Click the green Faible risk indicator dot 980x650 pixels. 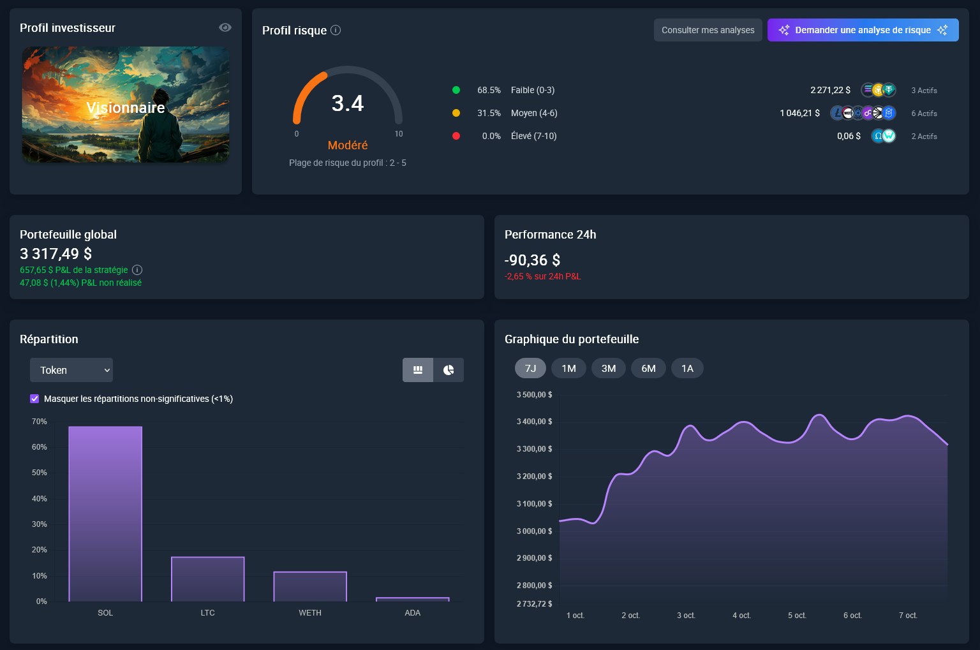(456, 90)
